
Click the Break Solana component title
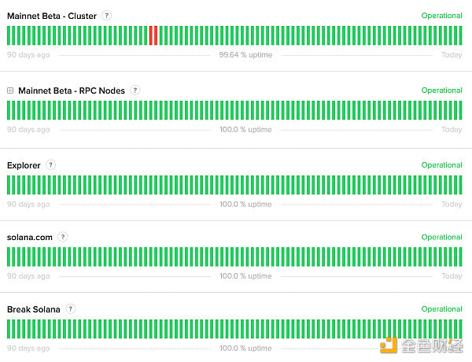click(x=33, y=309)
